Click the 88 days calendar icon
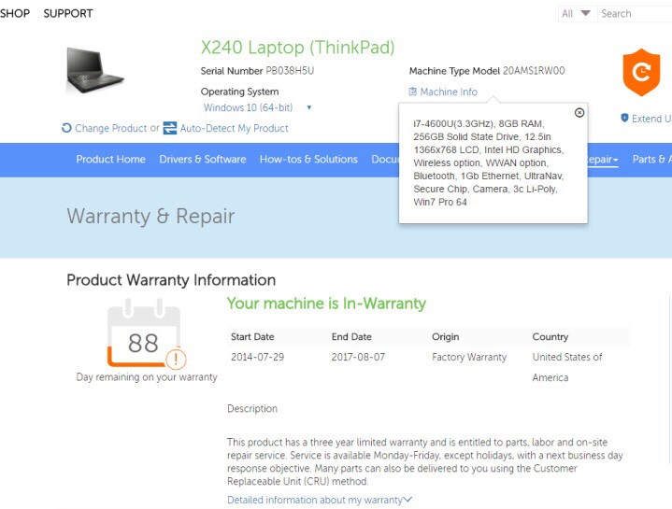672x509 pixels. (143, 334)
